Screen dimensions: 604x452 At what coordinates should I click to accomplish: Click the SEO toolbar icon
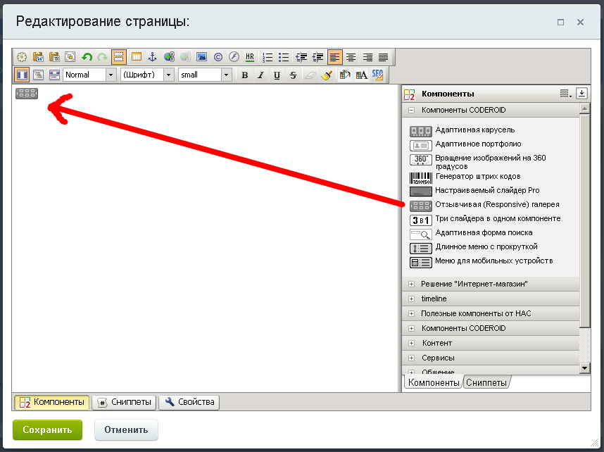click(x=378, y=75)
